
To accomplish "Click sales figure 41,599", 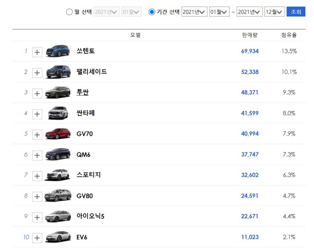I will tap(250, 113).
